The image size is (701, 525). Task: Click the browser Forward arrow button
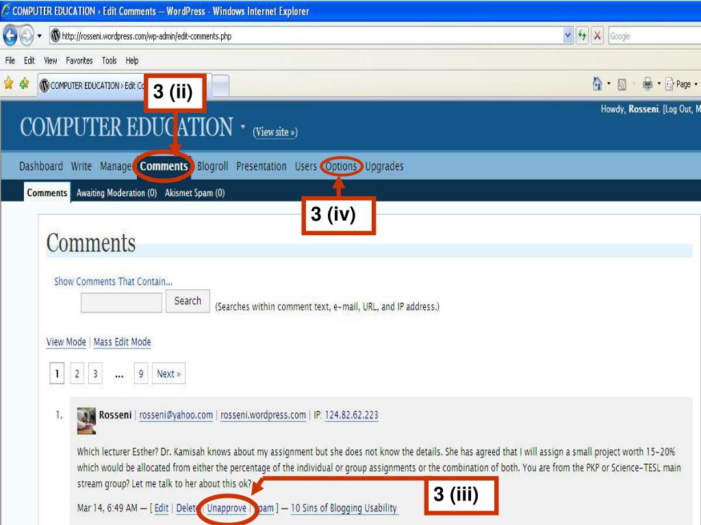pos(27,36)
